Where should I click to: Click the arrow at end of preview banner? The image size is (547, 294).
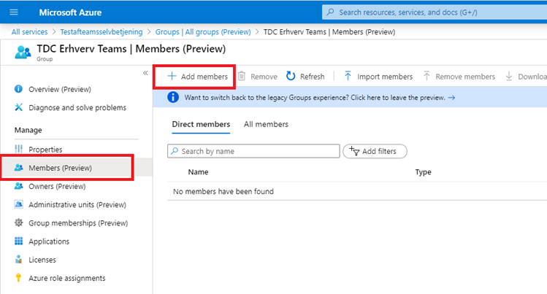point(451,98)
